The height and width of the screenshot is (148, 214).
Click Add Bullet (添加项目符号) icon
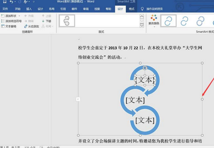point(3,21)
